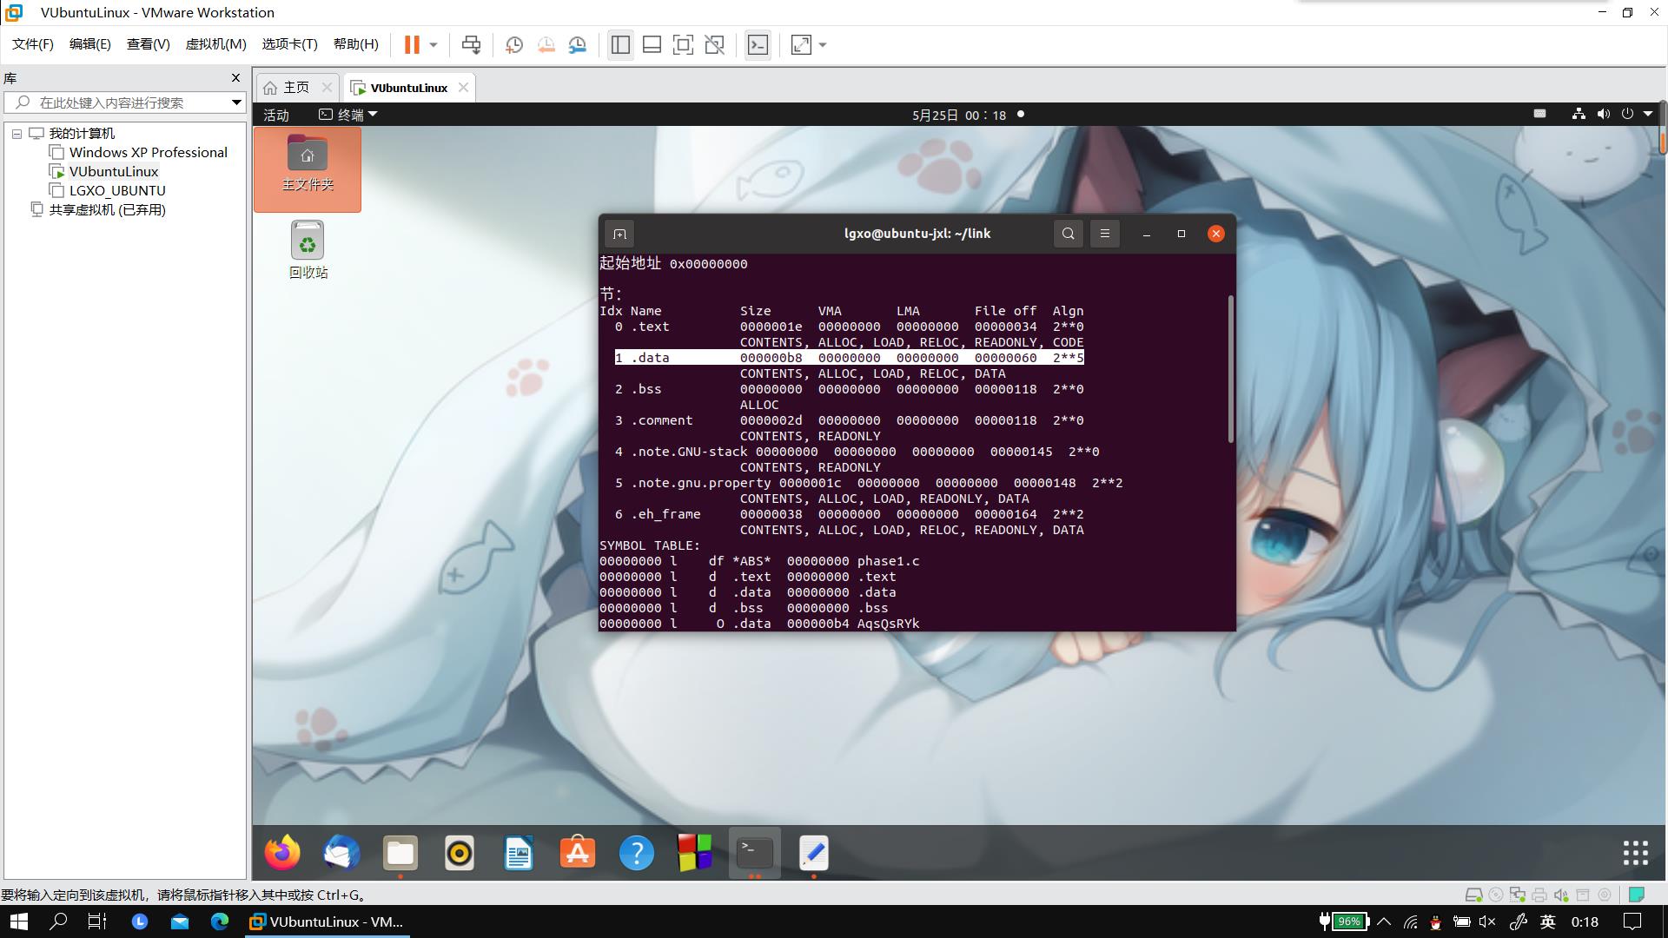Open the stretch display options dropdown arrow
Screen dimensions: 1668x938
(823, 45)
